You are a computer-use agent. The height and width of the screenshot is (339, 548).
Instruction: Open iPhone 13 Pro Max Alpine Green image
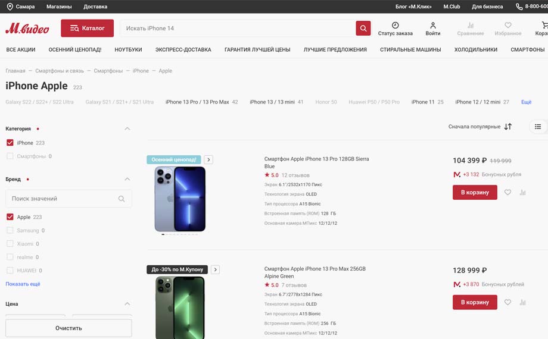coord(180,307)
